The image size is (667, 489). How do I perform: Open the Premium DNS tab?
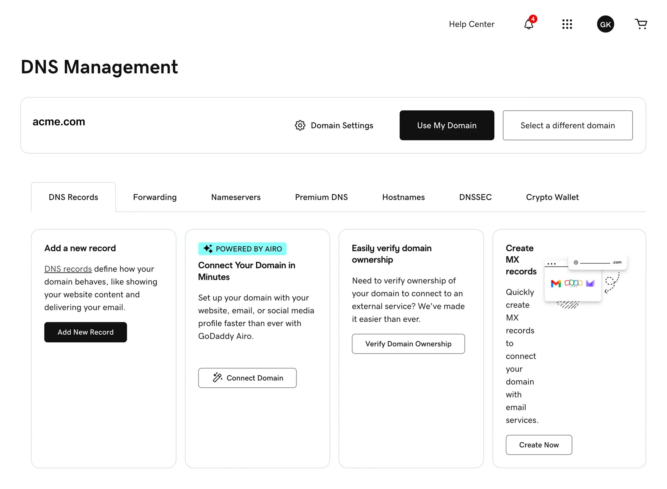321,197
